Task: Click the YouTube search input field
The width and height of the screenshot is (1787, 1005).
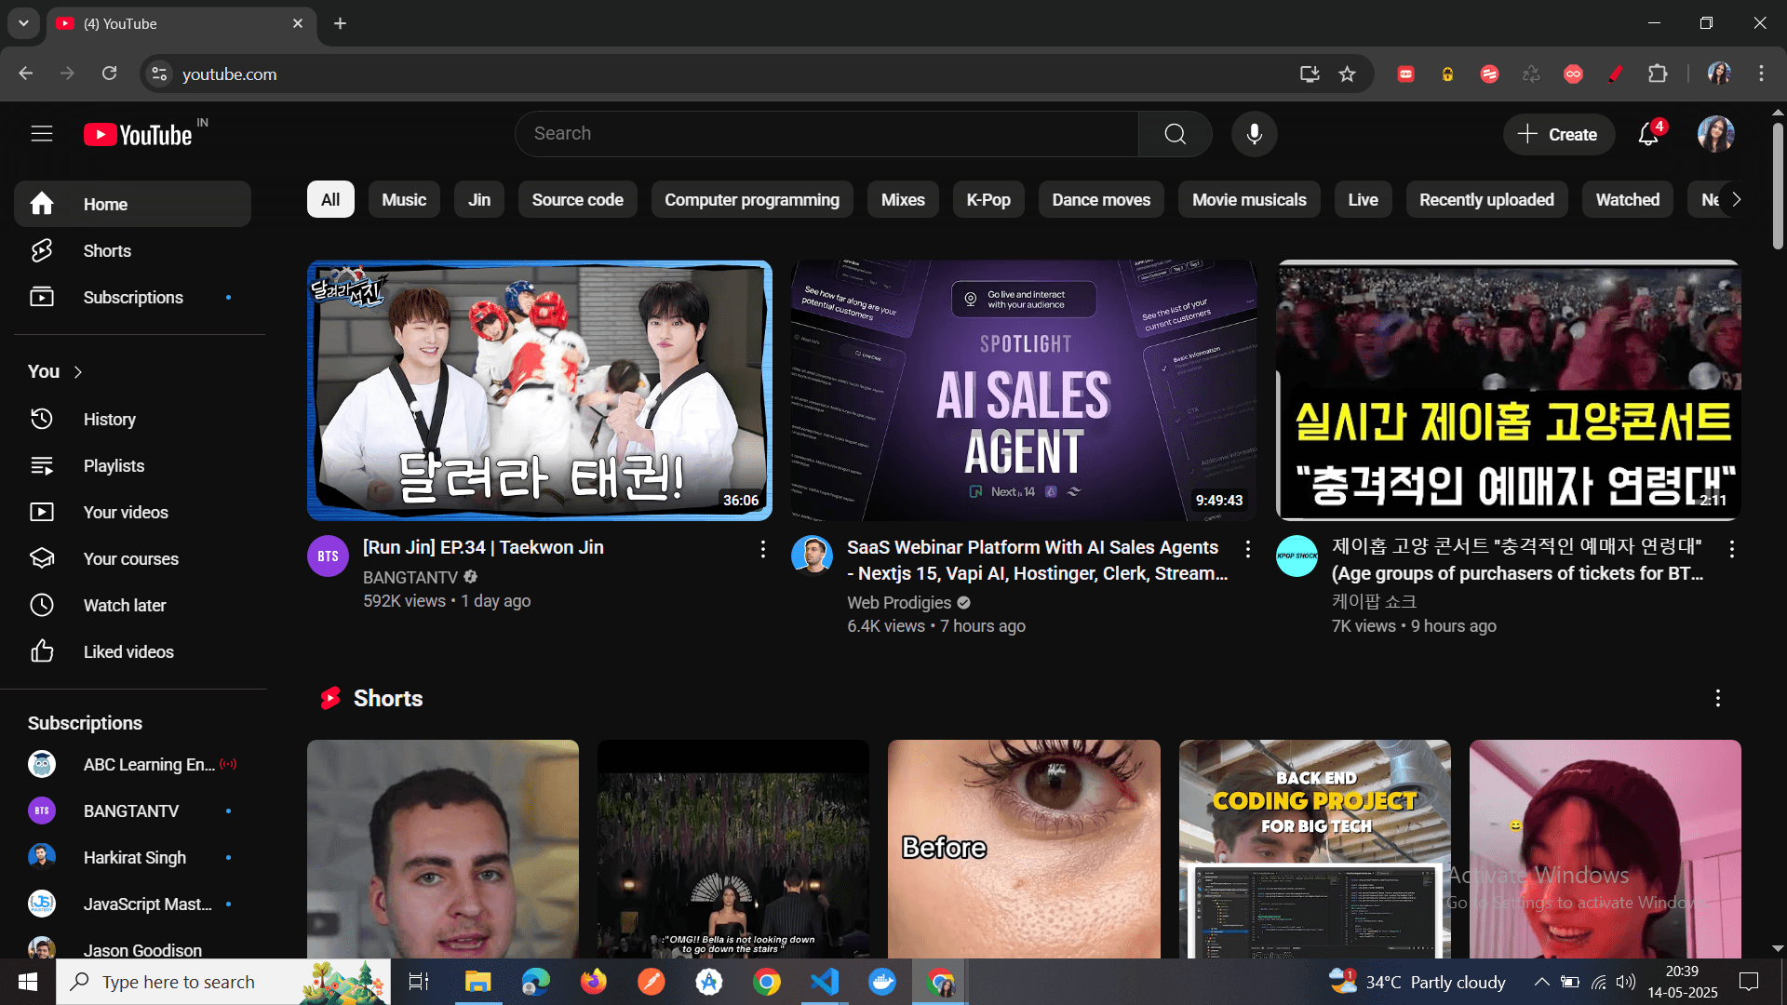Action: point(828,134)
